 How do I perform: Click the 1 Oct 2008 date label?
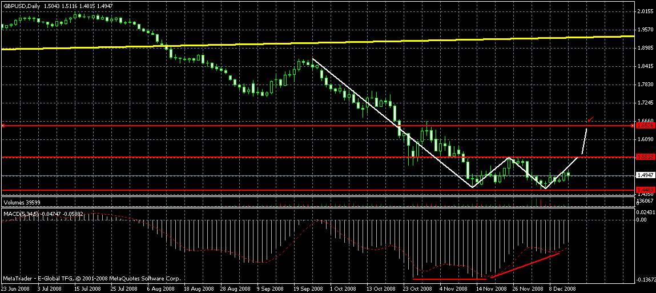click(344, 289)
